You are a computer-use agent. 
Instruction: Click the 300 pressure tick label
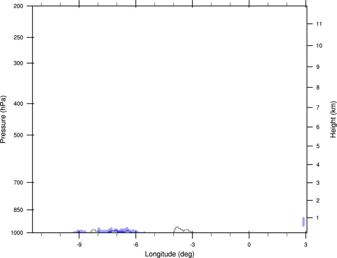[19, 63]
